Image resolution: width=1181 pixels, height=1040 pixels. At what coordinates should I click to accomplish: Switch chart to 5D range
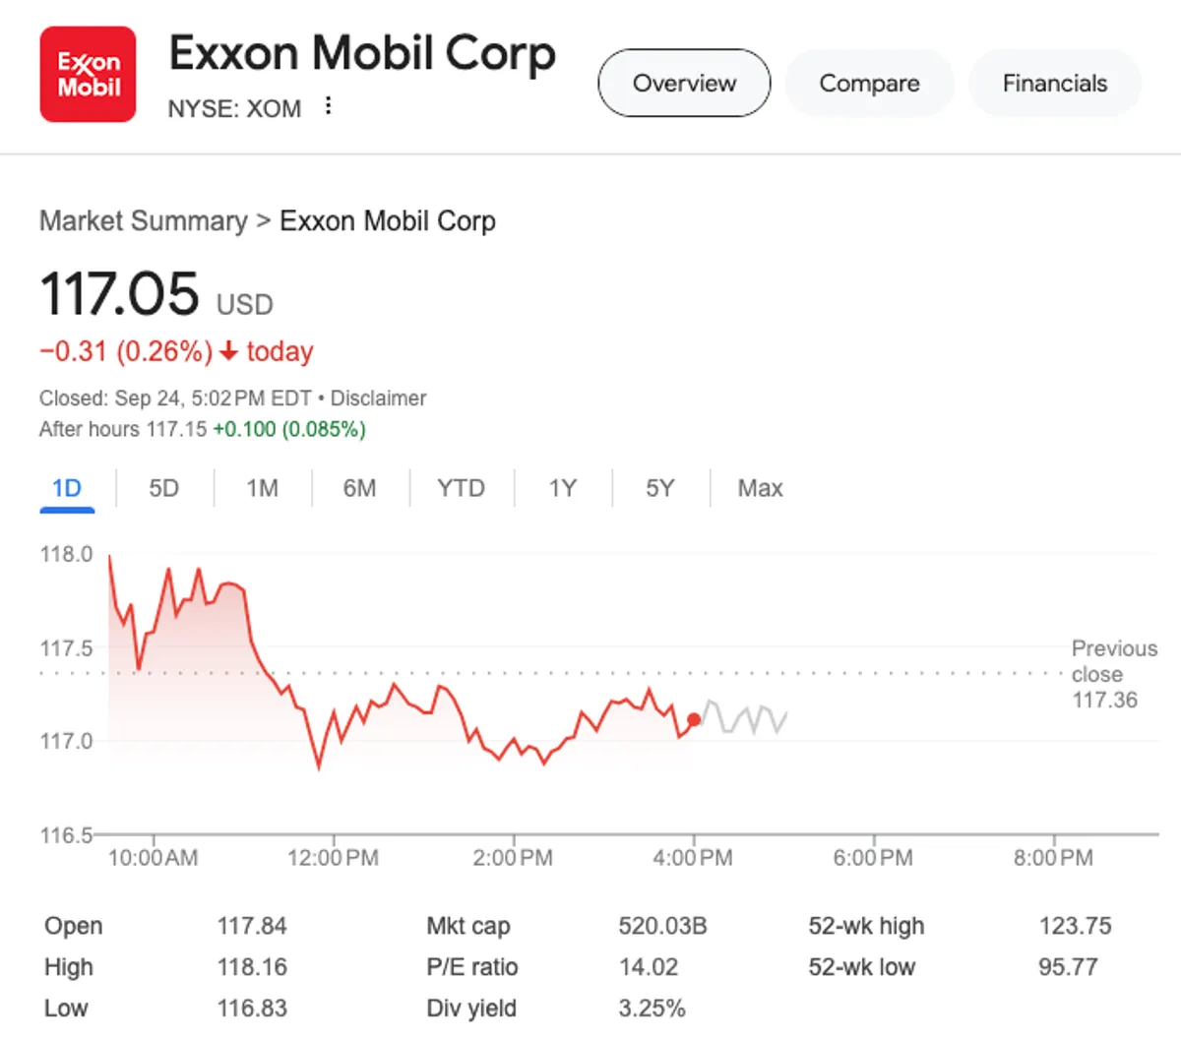(x=163, y=488)
